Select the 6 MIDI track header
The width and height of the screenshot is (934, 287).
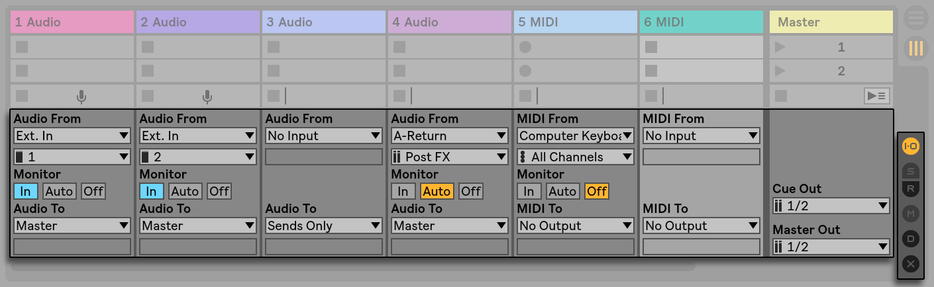701,22
